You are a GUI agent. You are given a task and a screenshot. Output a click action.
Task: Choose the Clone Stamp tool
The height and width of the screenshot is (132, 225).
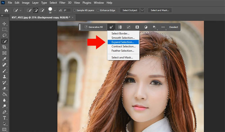coord(5,77)
